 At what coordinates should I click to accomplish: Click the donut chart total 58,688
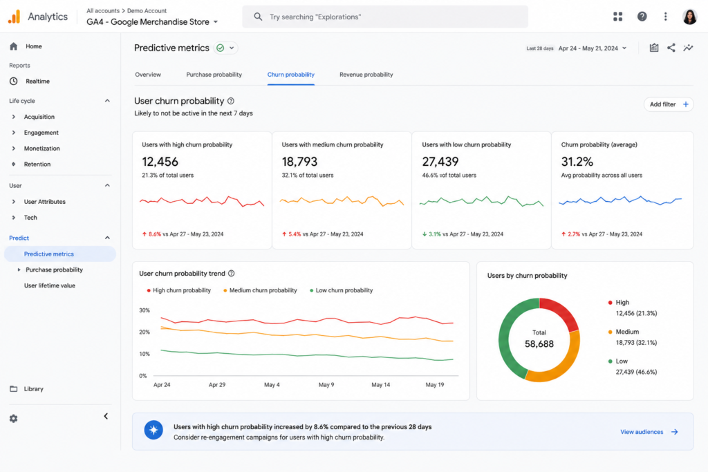pyautogui.click(x=539, y=344)
